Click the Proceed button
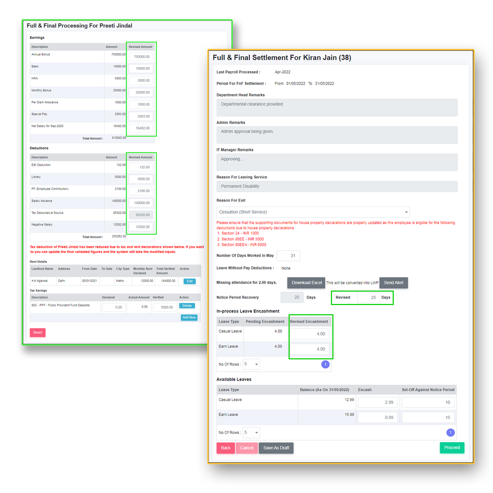Screen dimensions: 493x493 [x=451, y=447]
